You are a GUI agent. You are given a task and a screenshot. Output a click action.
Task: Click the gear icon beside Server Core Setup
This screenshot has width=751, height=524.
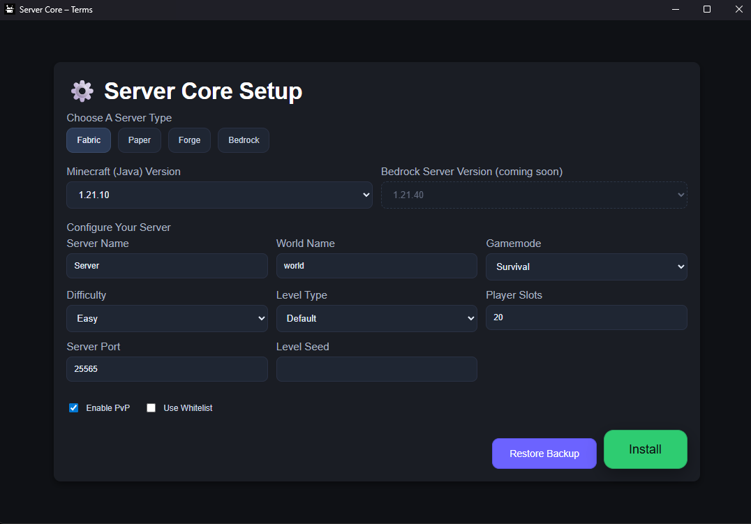(x=82, y=91)
